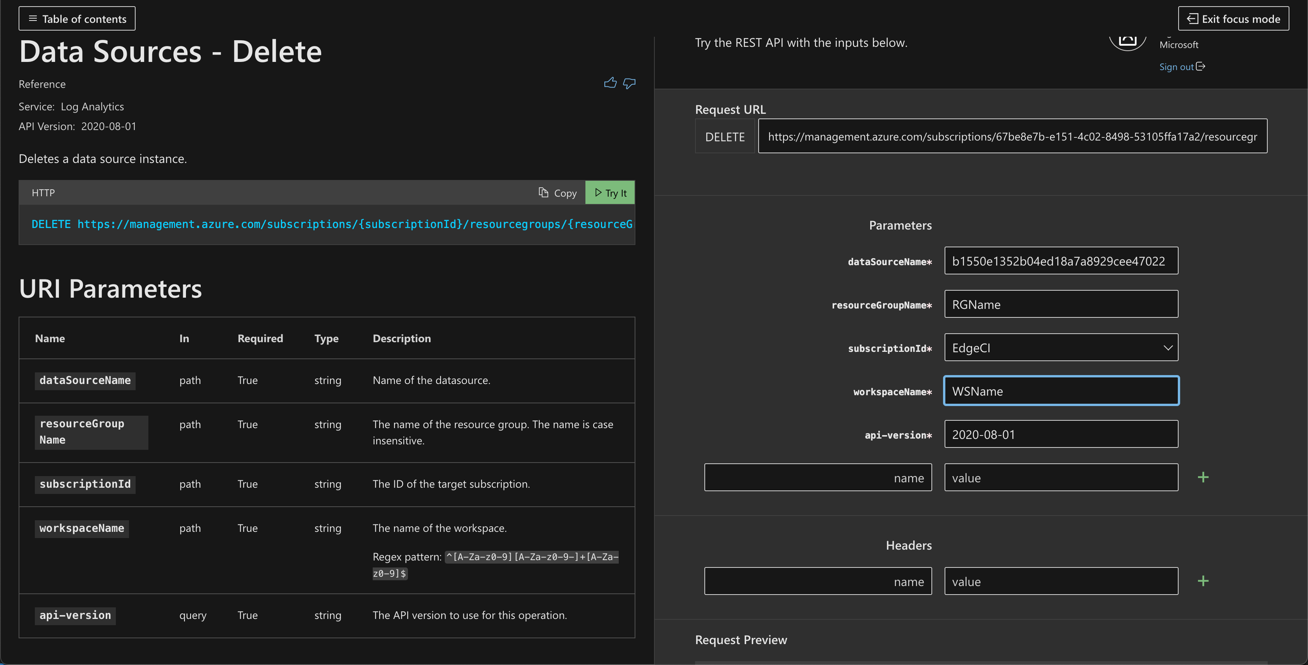Click the 'Service: Log Analytics' text
The width and height of the screenshot is (1308, 665).
(71, 106)
